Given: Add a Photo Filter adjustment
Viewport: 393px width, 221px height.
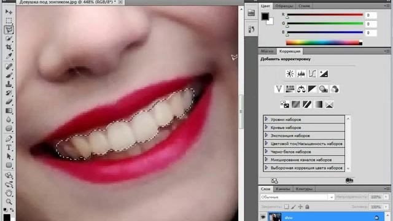Looking at the screenshot, I should pos(324,89).
